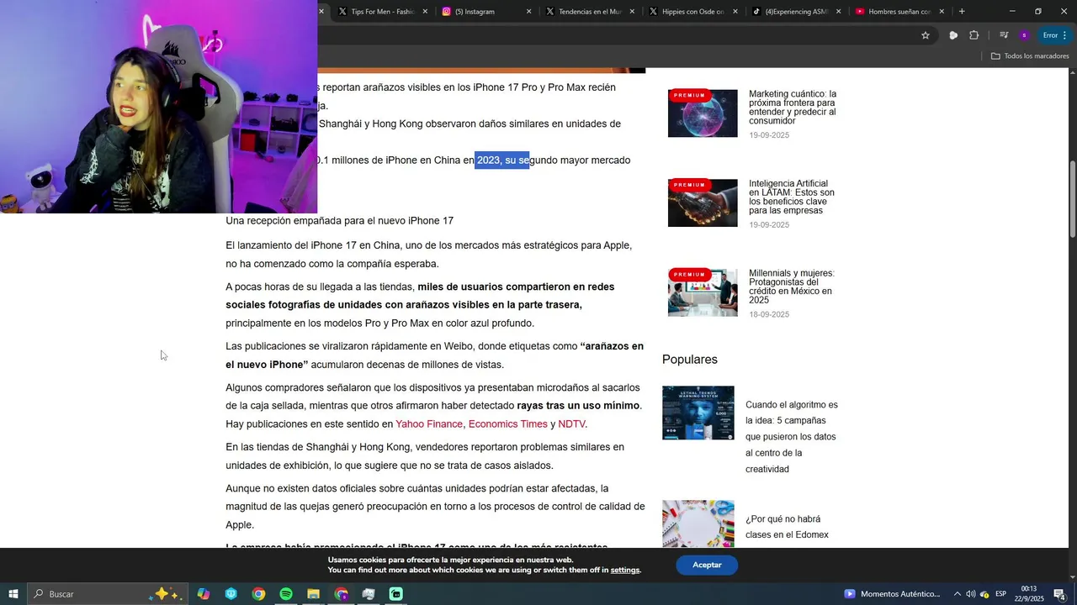This screenshot has height=605, width=1077.
Task: Read Marketing cuántico article title
Action: (x=793, y=108)
